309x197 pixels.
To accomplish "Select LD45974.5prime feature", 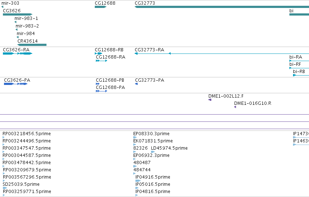I will tap(169, 148).
